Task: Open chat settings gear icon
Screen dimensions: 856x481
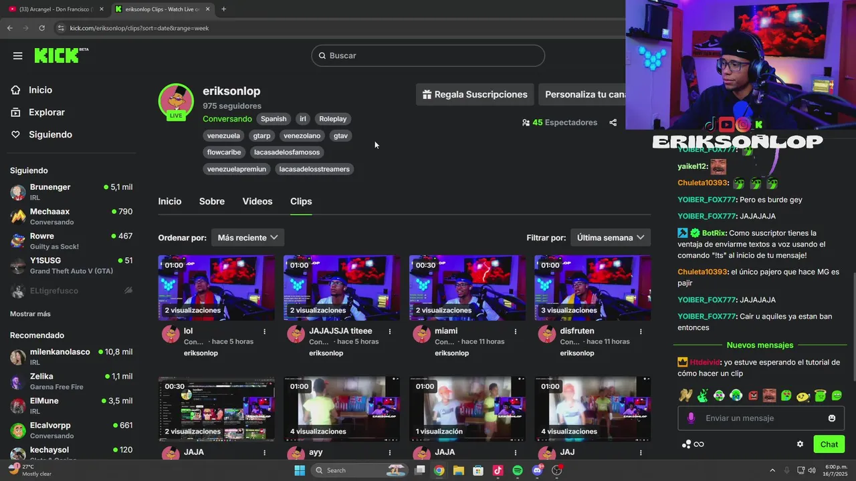Action: [800, 444]
